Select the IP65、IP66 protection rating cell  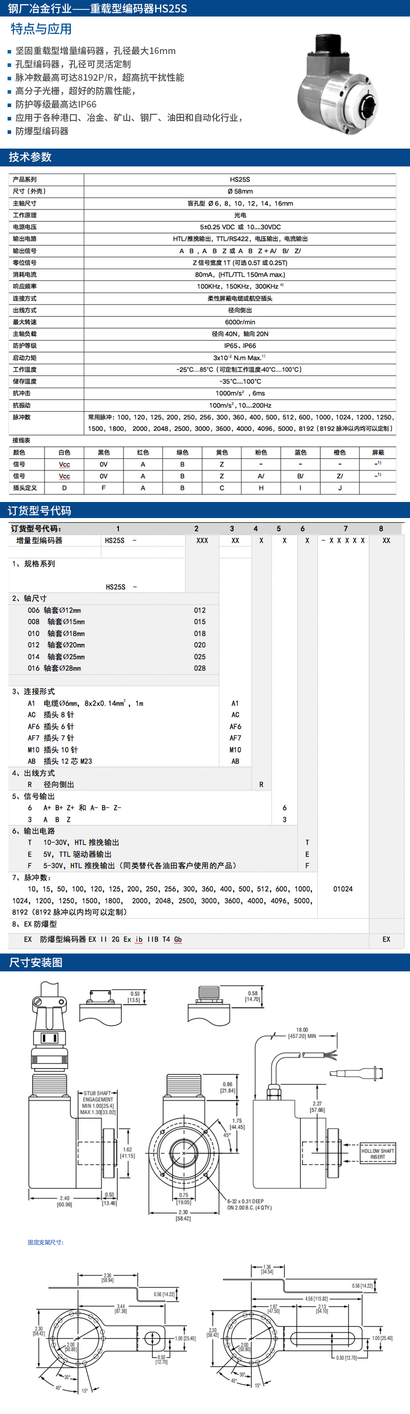point(239,346)
